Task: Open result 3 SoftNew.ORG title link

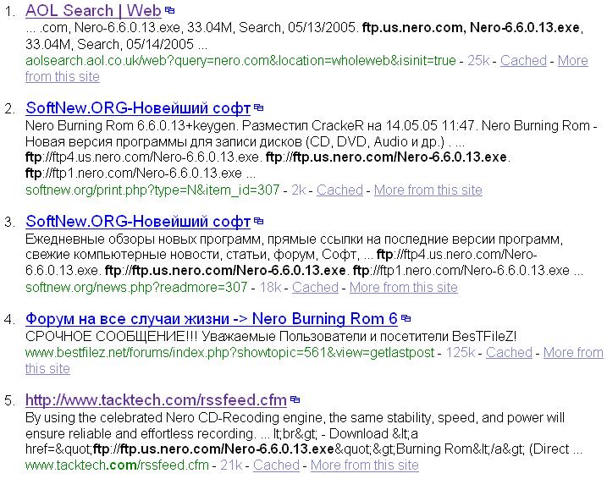Action: [x=138, y=222]
